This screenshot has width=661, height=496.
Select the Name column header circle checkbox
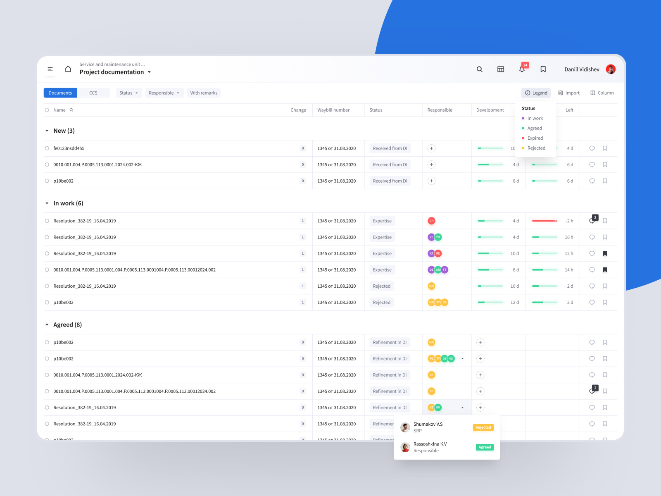click(x=47, y=110)
